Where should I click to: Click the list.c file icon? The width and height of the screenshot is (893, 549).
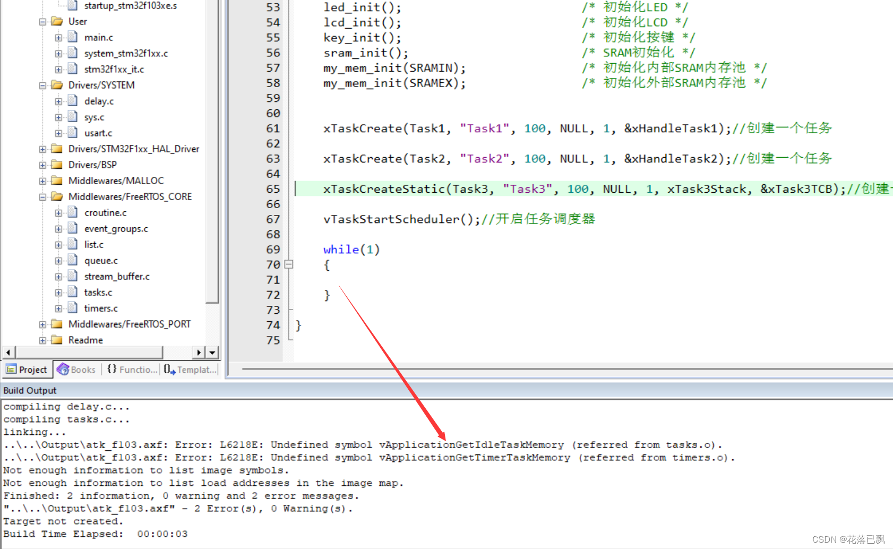(x=73, y=244)
